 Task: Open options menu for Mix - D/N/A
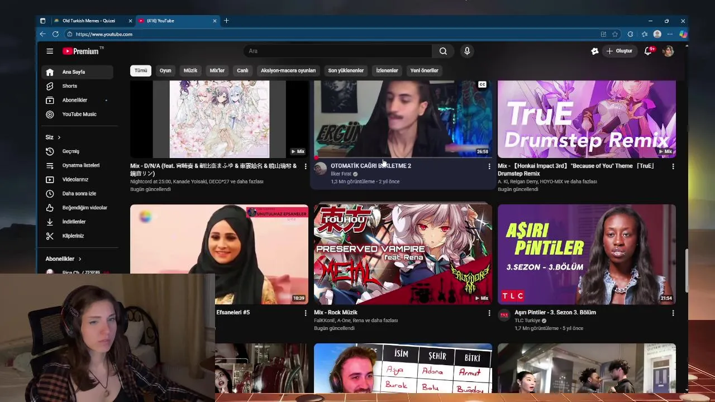[305, 166]
